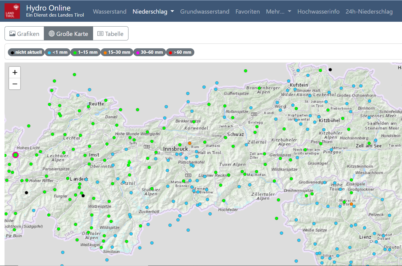Click the Mayrhofen label on map
The image size is (402, 266).
256,175
